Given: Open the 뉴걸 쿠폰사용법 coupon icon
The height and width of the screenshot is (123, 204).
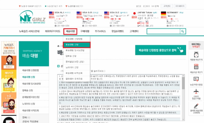Looking at the screenshot, I should pyautogui.click(x=196, y=79).
